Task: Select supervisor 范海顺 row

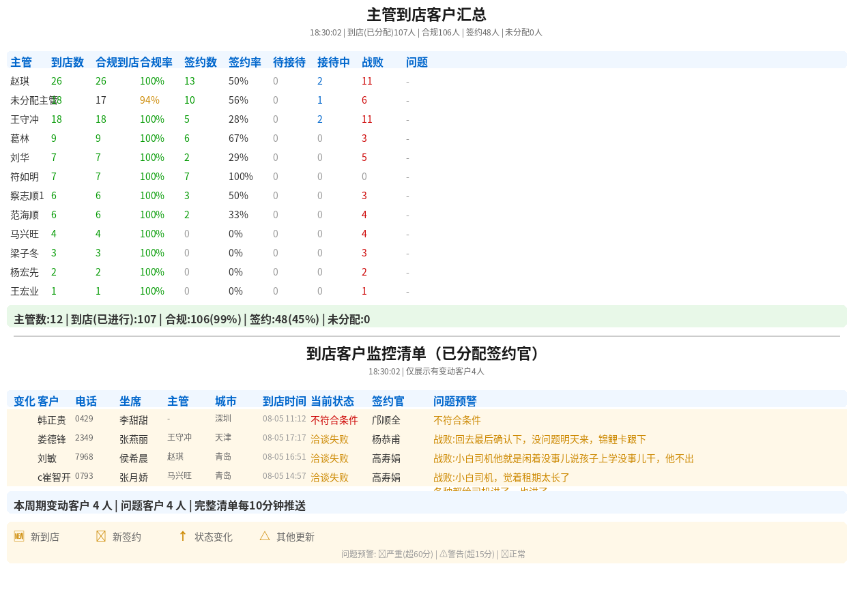Action: [x=25, y=215]
